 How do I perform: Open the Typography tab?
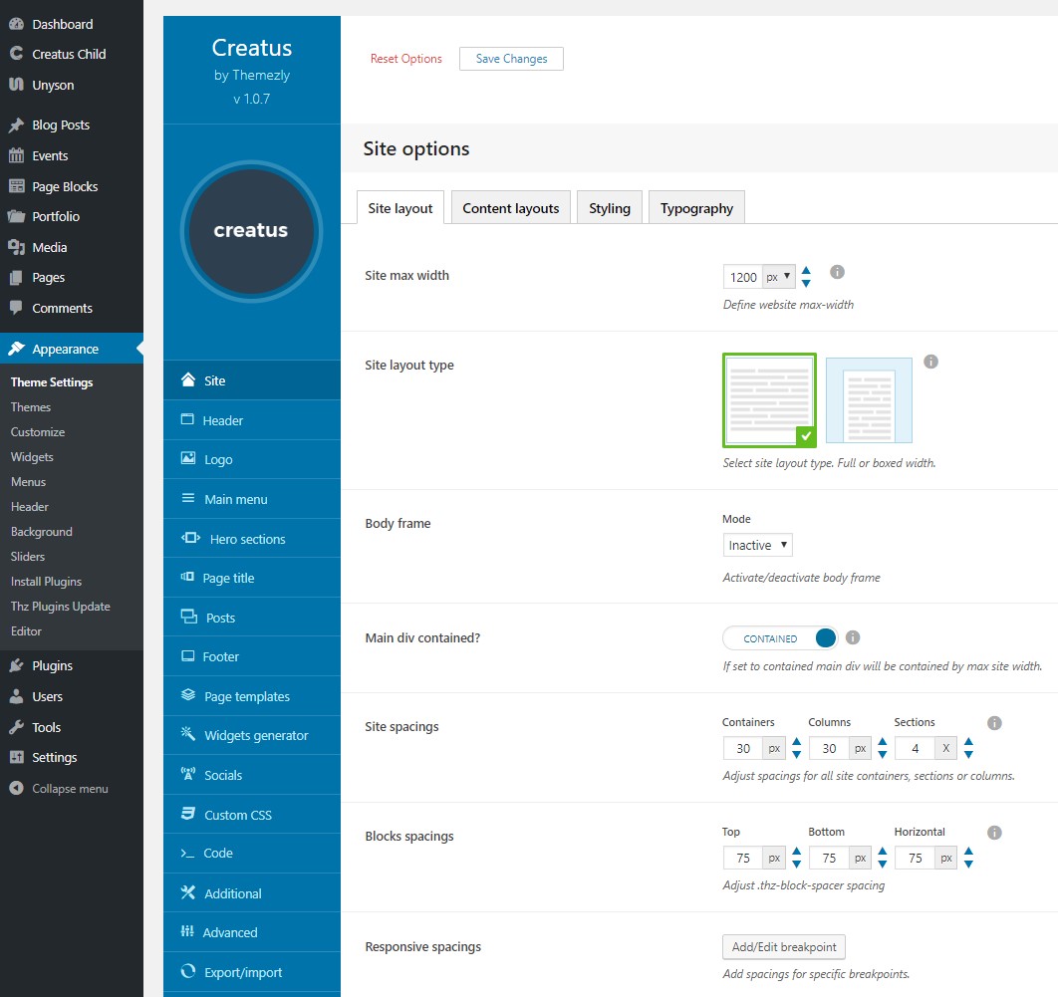click(696, 208)
